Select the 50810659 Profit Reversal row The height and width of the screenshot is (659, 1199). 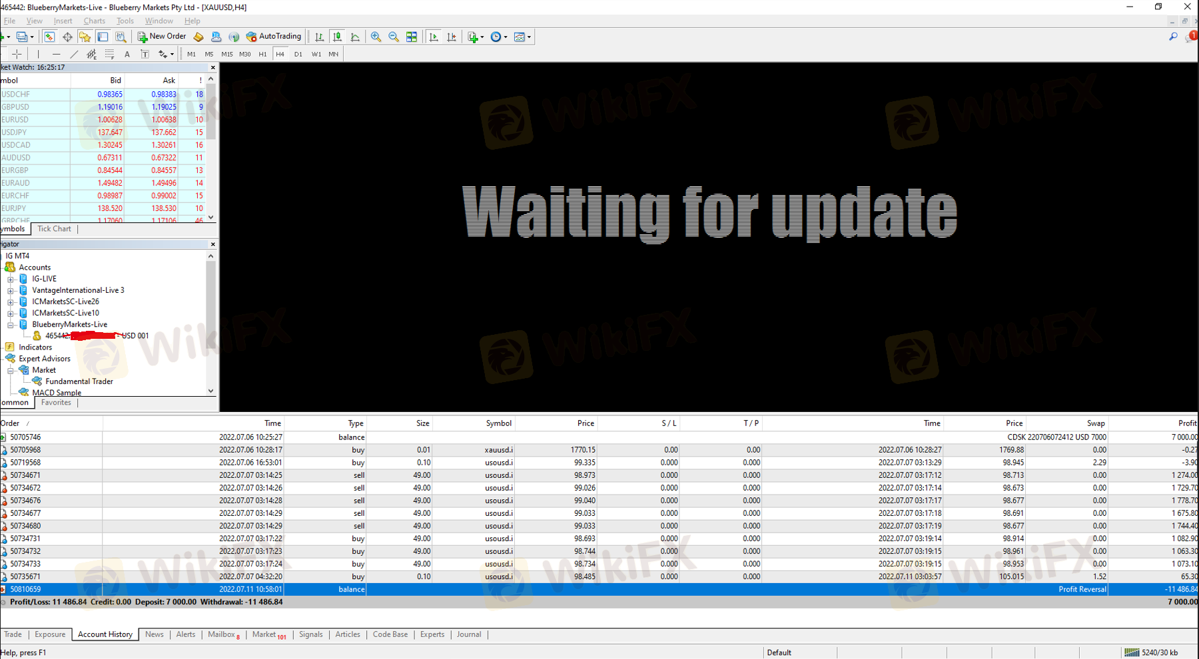coord(599,589)
